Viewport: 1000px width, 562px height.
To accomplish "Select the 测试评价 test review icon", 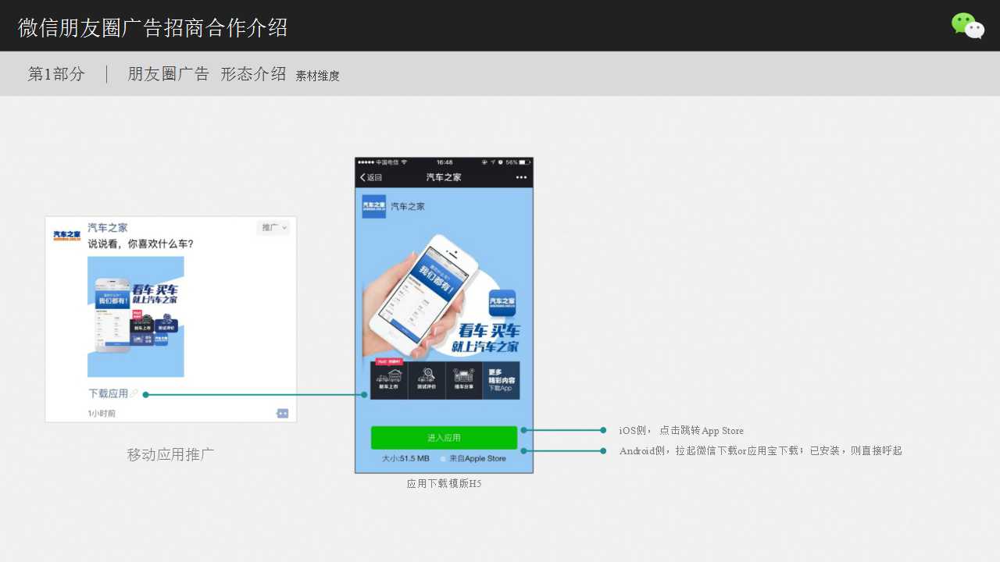I will click(x=427, y=379).
